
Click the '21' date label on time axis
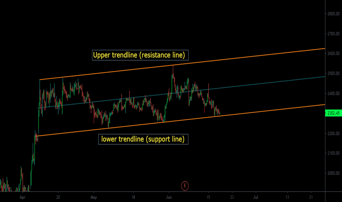[x=311, y=197]
